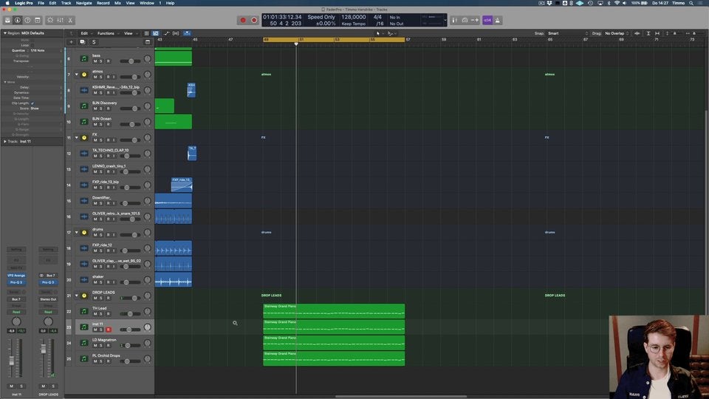Mute the TH Lead track
Screen dimensions: 709x399
[95, 314]
